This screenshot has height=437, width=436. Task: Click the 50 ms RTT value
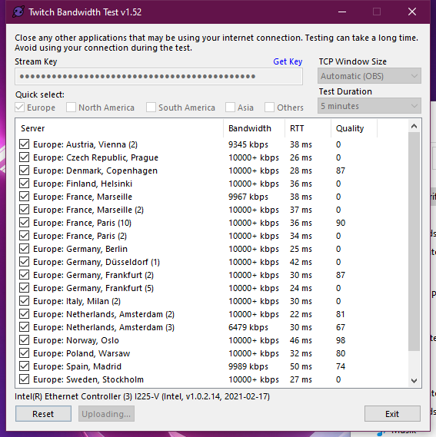(x=301, y=366)
